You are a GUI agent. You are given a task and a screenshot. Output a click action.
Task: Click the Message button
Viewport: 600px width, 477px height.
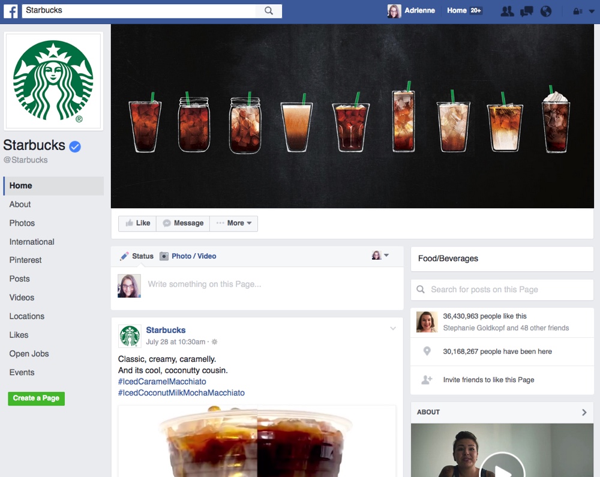click(x=183, y=223)
